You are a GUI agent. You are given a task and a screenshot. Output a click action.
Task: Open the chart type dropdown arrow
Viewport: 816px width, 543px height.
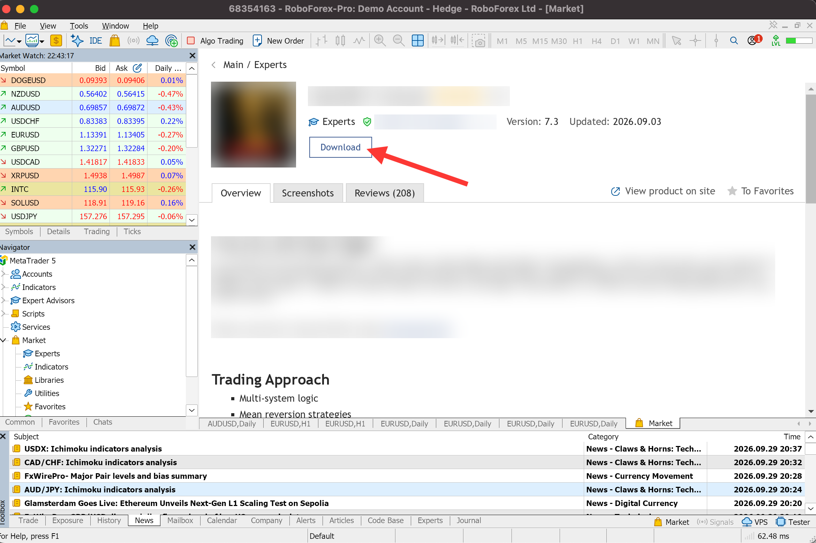point(19,42)
